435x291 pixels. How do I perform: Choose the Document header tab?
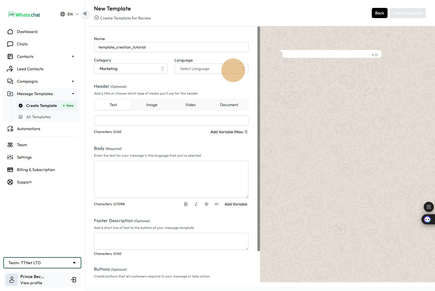(229, 105)
